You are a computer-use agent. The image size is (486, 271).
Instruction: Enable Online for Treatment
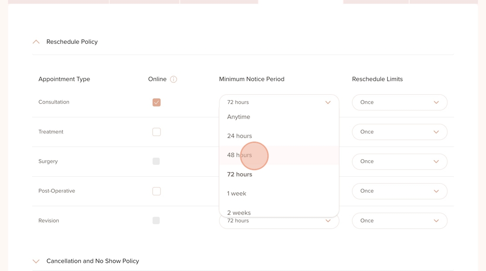(x=157, y=132)
